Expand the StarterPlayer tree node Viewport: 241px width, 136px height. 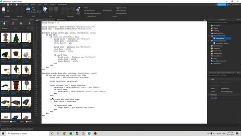pos(209,53)
